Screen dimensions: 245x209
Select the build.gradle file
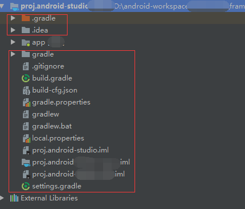pyautogui.click(x=52, y=78)
